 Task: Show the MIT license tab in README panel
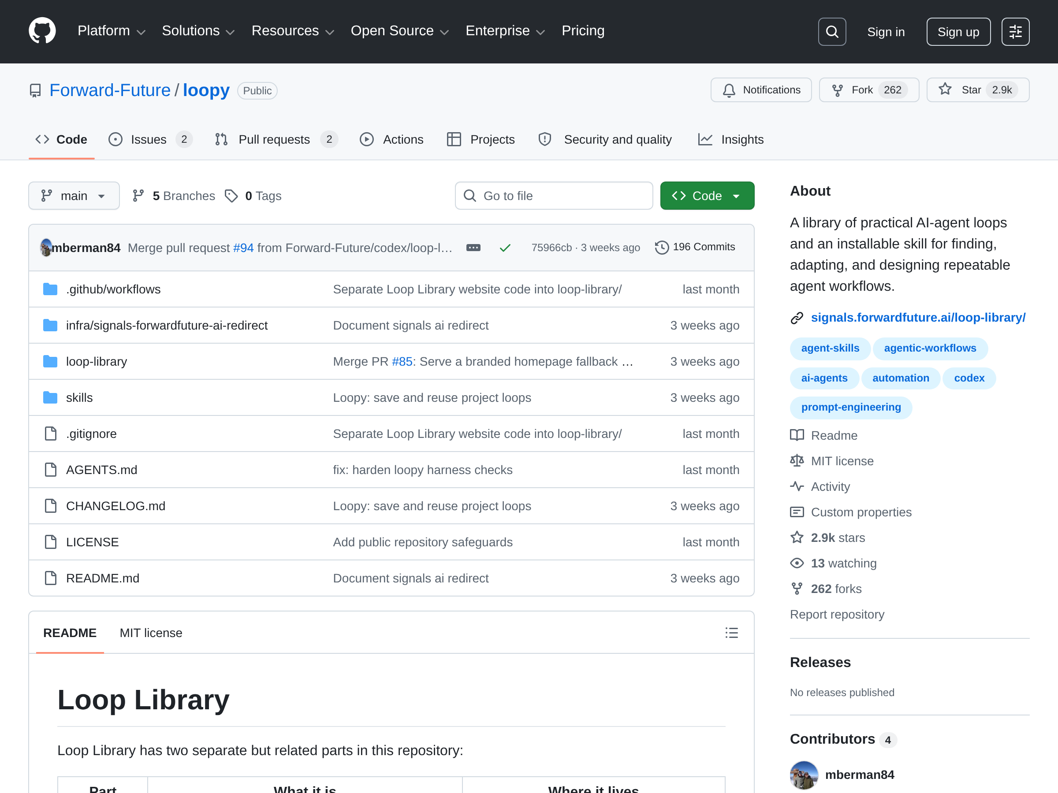point(151,633)
